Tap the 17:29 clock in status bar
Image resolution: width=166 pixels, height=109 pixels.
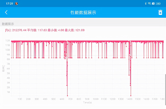tap(9, 4)
